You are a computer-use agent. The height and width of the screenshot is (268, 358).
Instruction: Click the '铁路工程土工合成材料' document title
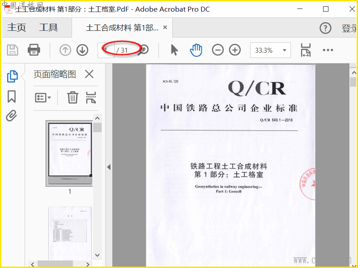click(x=229, y=166)
